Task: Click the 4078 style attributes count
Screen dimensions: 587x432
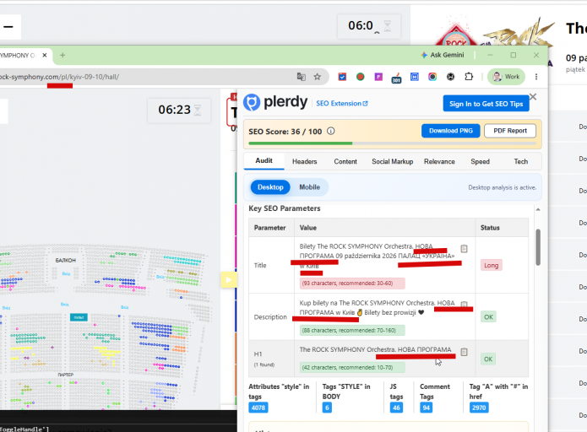Action: tap(258, 408)
